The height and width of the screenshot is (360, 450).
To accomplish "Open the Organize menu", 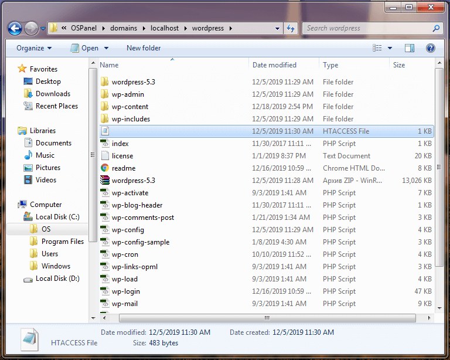I will 34,48.
